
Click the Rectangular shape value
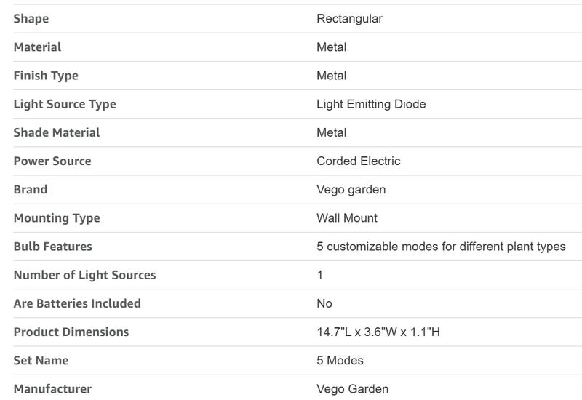tap(349, 19)
